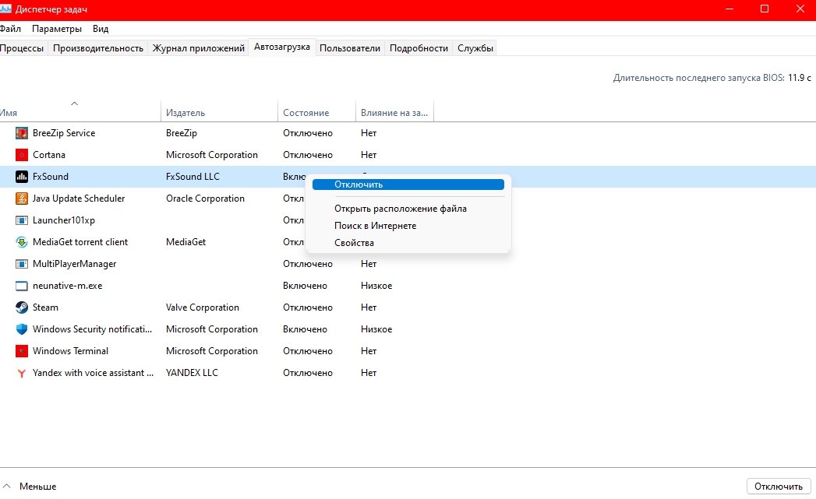
Task: Click the MediaGet torrent client icon
Action: [x=21, y=242]
